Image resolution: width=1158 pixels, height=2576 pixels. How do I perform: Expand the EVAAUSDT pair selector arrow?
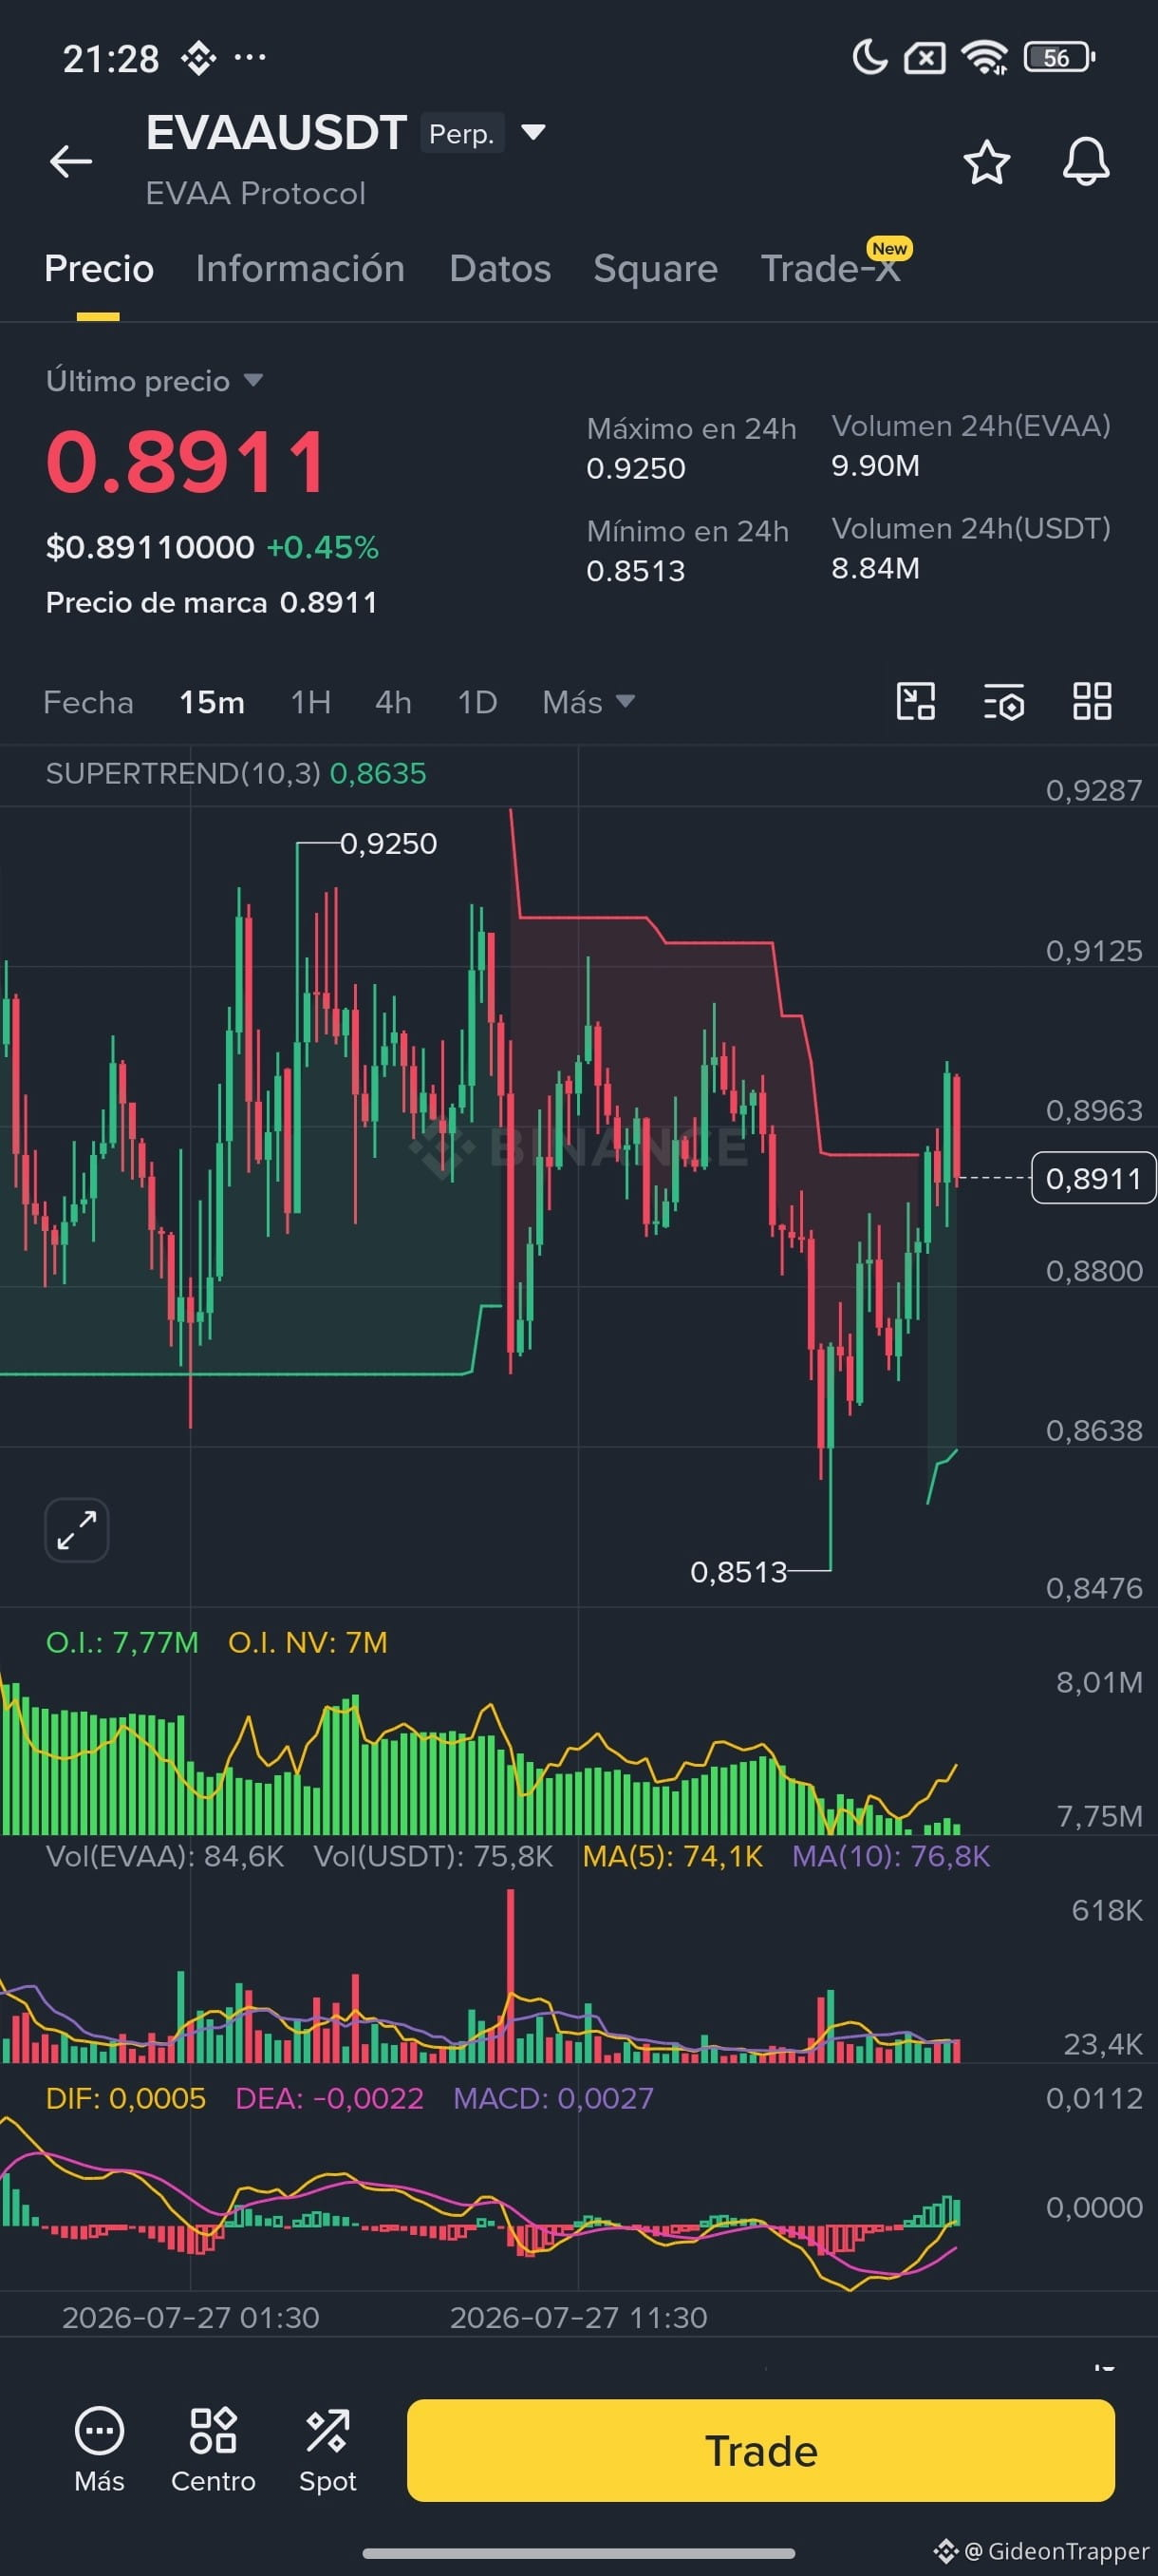(533, 132)
